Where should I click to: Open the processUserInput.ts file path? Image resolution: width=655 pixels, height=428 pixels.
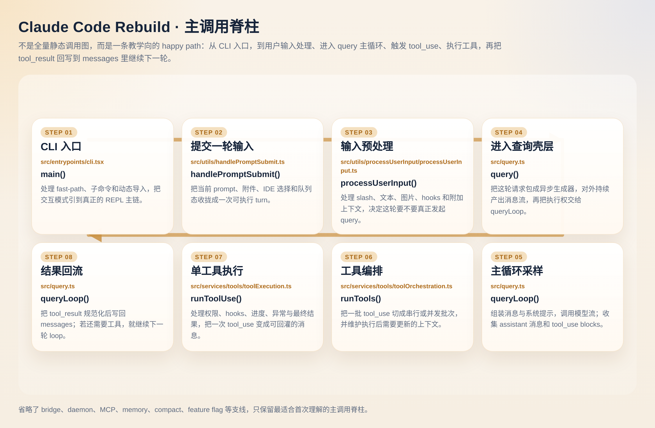(x=401, y=166)
